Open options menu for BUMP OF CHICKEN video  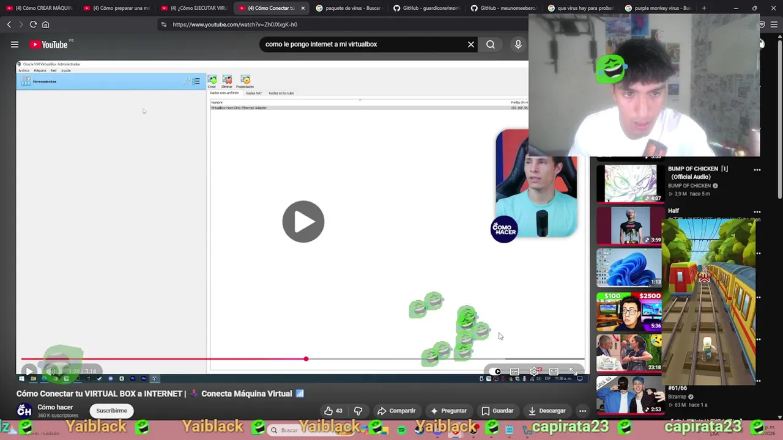[757, 170]
